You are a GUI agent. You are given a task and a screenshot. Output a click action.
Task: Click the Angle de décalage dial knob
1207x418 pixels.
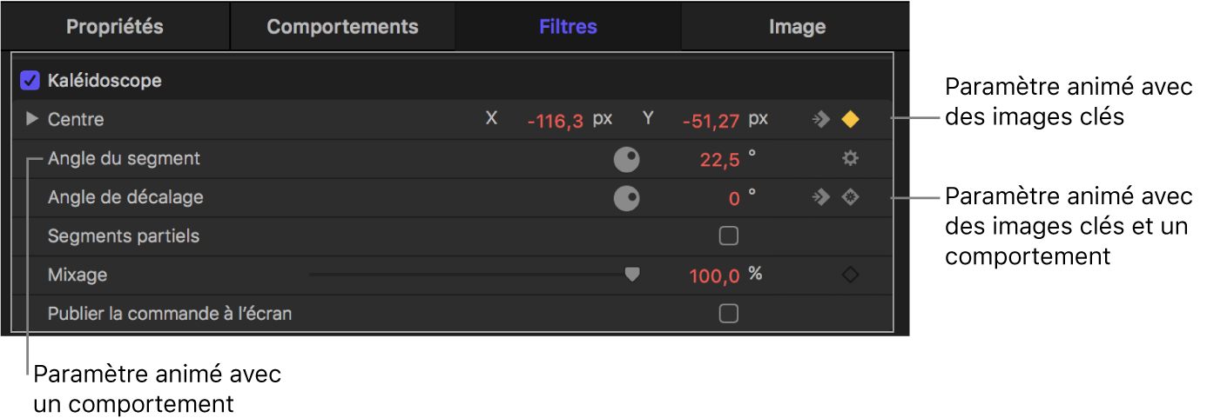click(x=627, y=198)
